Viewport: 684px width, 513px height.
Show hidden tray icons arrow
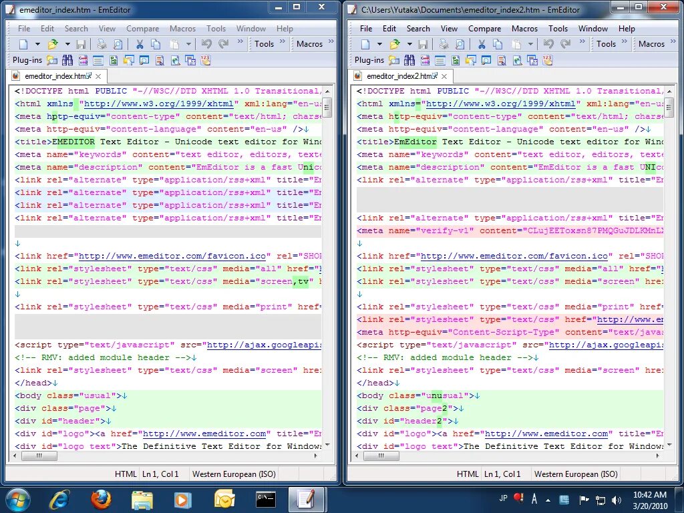click(548, 500)
